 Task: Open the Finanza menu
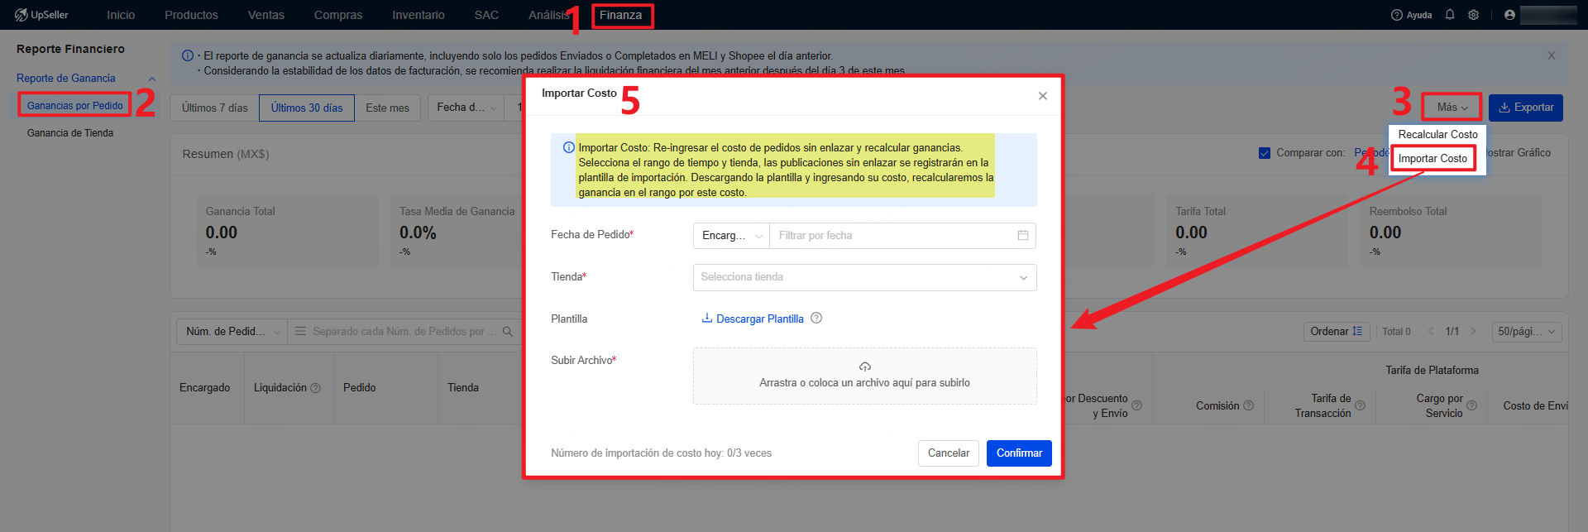(621, 15)
